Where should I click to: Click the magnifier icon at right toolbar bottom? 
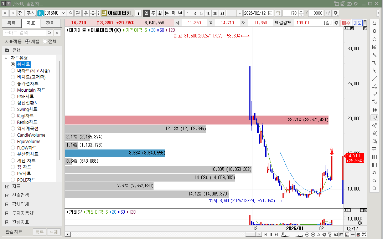374,188
